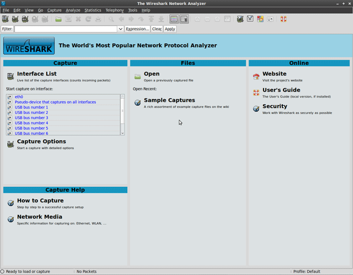
Task: Start a new live capture from toolbar
Action: coord(25,19)
